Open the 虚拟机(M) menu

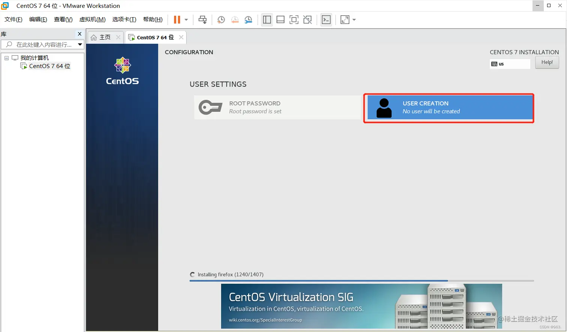(x=92, y=19)
